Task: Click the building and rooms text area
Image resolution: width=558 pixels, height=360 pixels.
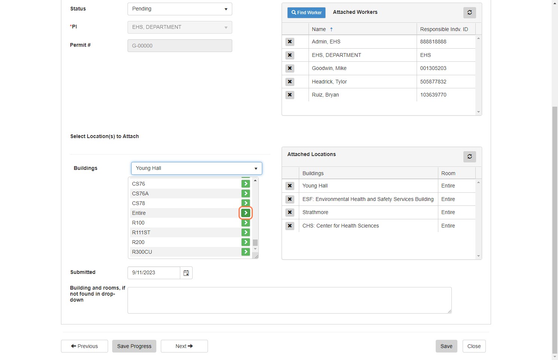Action: 289,300
